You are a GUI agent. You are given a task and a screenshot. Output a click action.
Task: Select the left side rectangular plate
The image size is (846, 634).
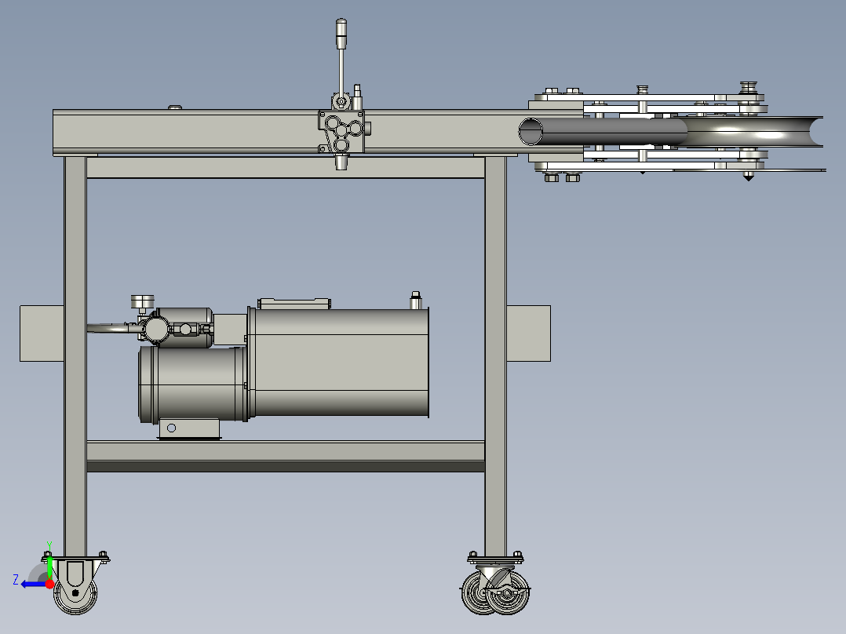point(42,333)
